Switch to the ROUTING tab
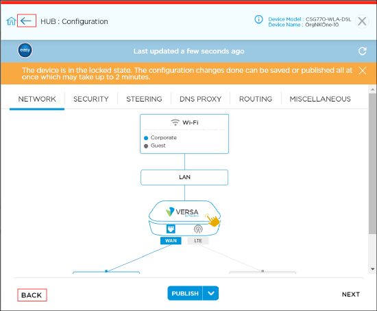Screen dimensions: 377x311 coord(256,99)
